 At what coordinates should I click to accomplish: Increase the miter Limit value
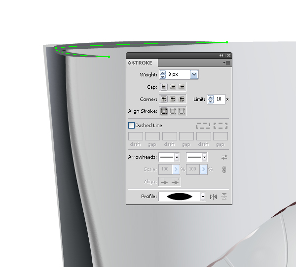210,98
